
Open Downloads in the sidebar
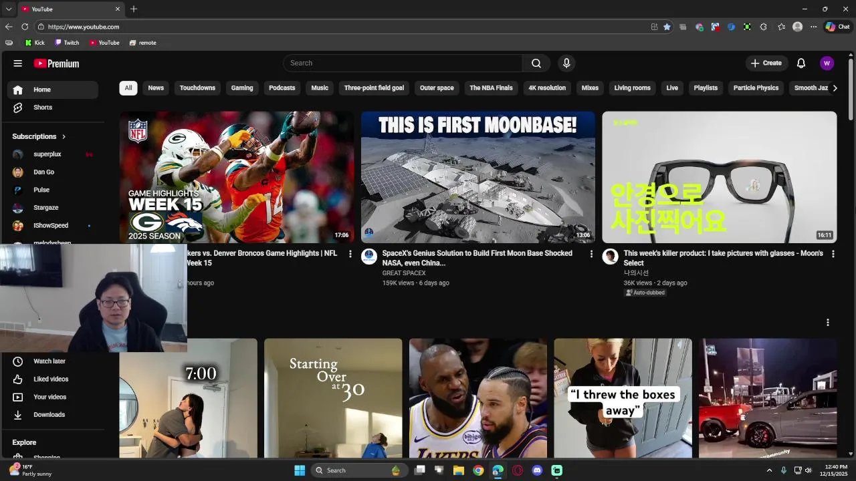pyautogui.click(x=53, y=415)
